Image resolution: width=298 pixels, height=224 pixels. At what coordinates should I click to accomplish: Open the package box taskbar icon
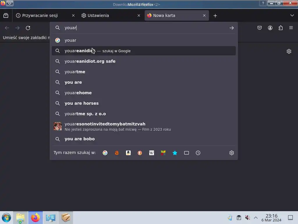point(65,218)
